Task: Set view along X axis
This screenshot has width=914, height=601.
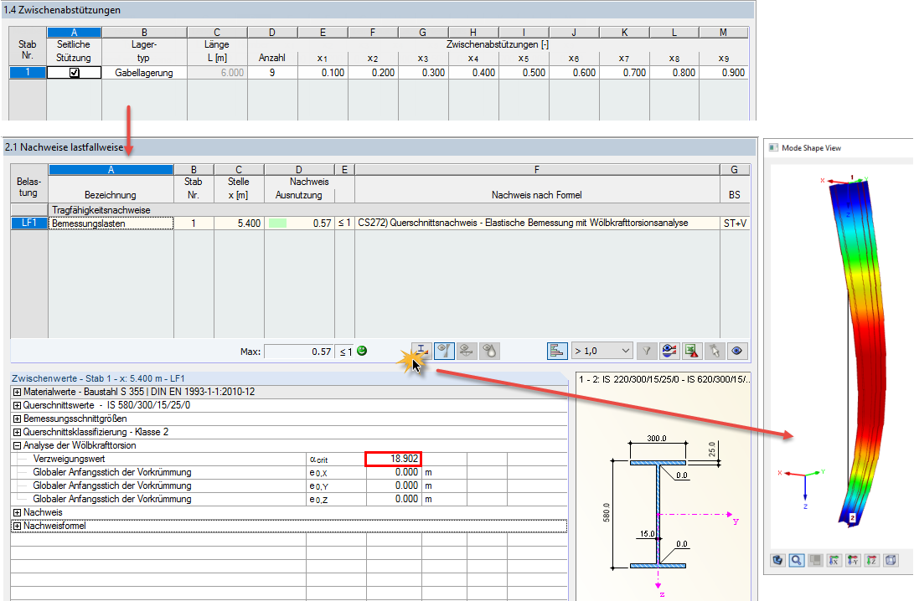Action: click(834, 560)
